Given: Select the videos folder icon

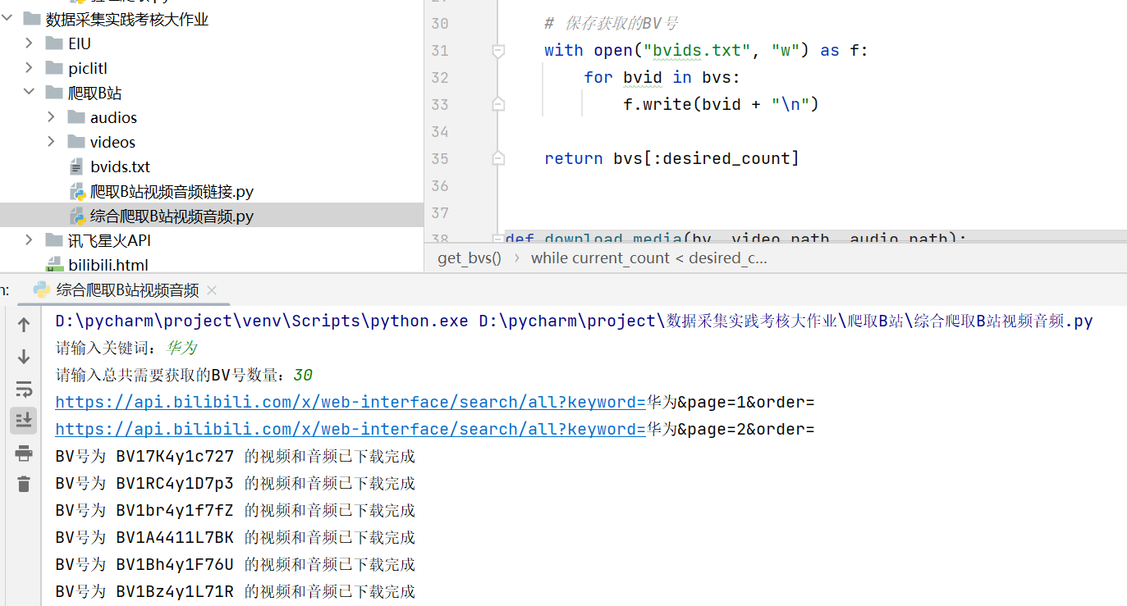Looking at the screenshot, I should (x=76, y=142).
